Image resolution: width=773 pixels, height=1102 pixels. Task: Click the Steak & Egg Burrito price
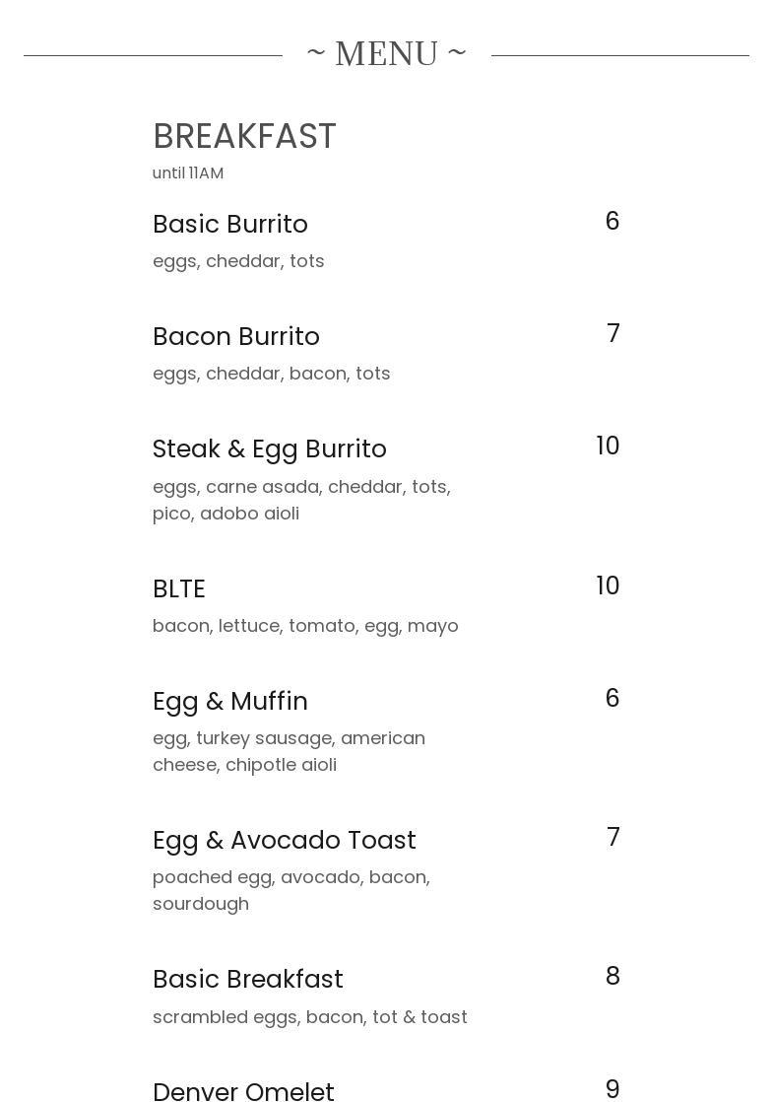click(x=608, y=447)
